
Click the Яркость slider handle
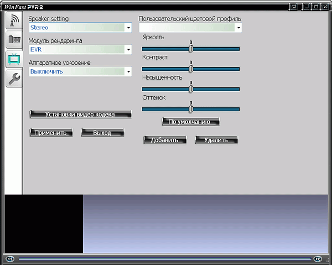click(191, 49)
